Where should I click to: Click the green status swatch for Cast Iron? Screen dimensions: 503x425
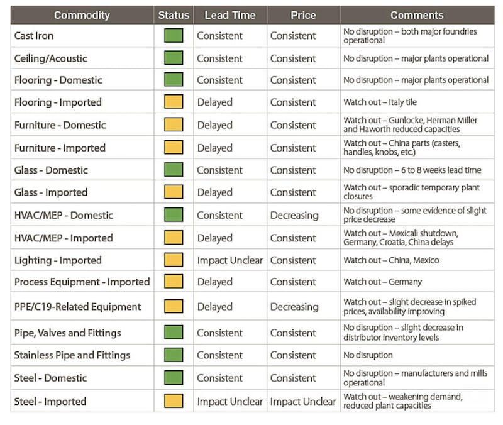pos(173,36)
